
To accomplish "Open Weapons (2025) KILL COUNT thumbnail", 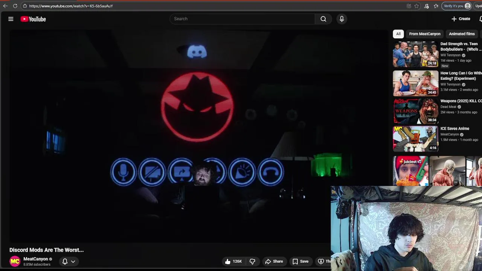I will coord(415,111).
